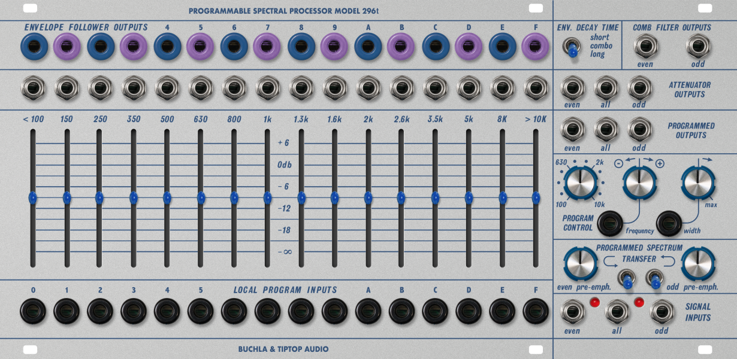Click envelope follower output jack 4
Screen dimensions: 737x359
click(x=168, y=47)
